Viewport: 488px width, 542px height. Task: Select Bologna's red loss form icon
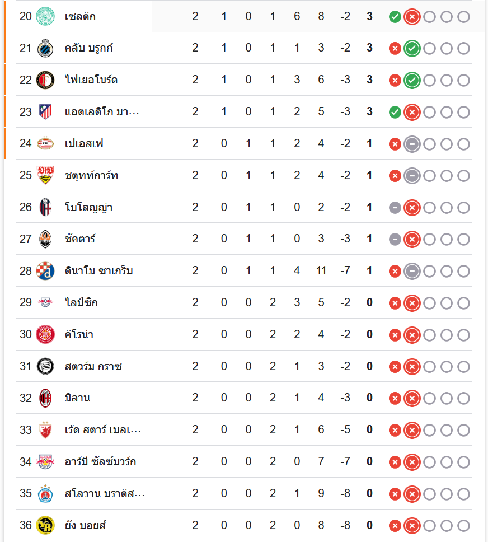click(x=412, y=208)
